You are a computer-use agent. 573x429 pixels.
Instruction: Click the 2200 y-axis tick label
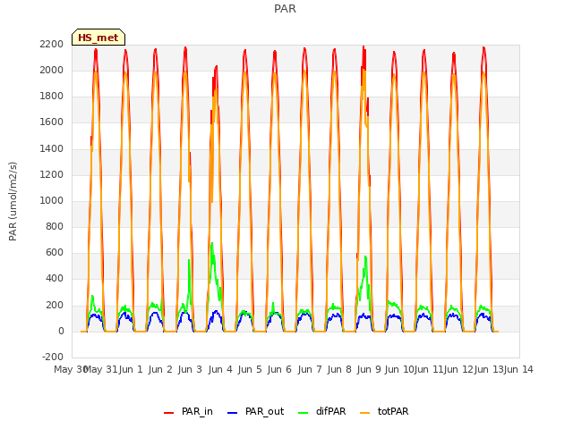point(52,44)
